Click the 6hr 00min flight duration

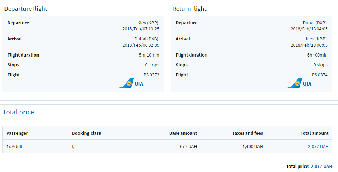click(317, 55)
